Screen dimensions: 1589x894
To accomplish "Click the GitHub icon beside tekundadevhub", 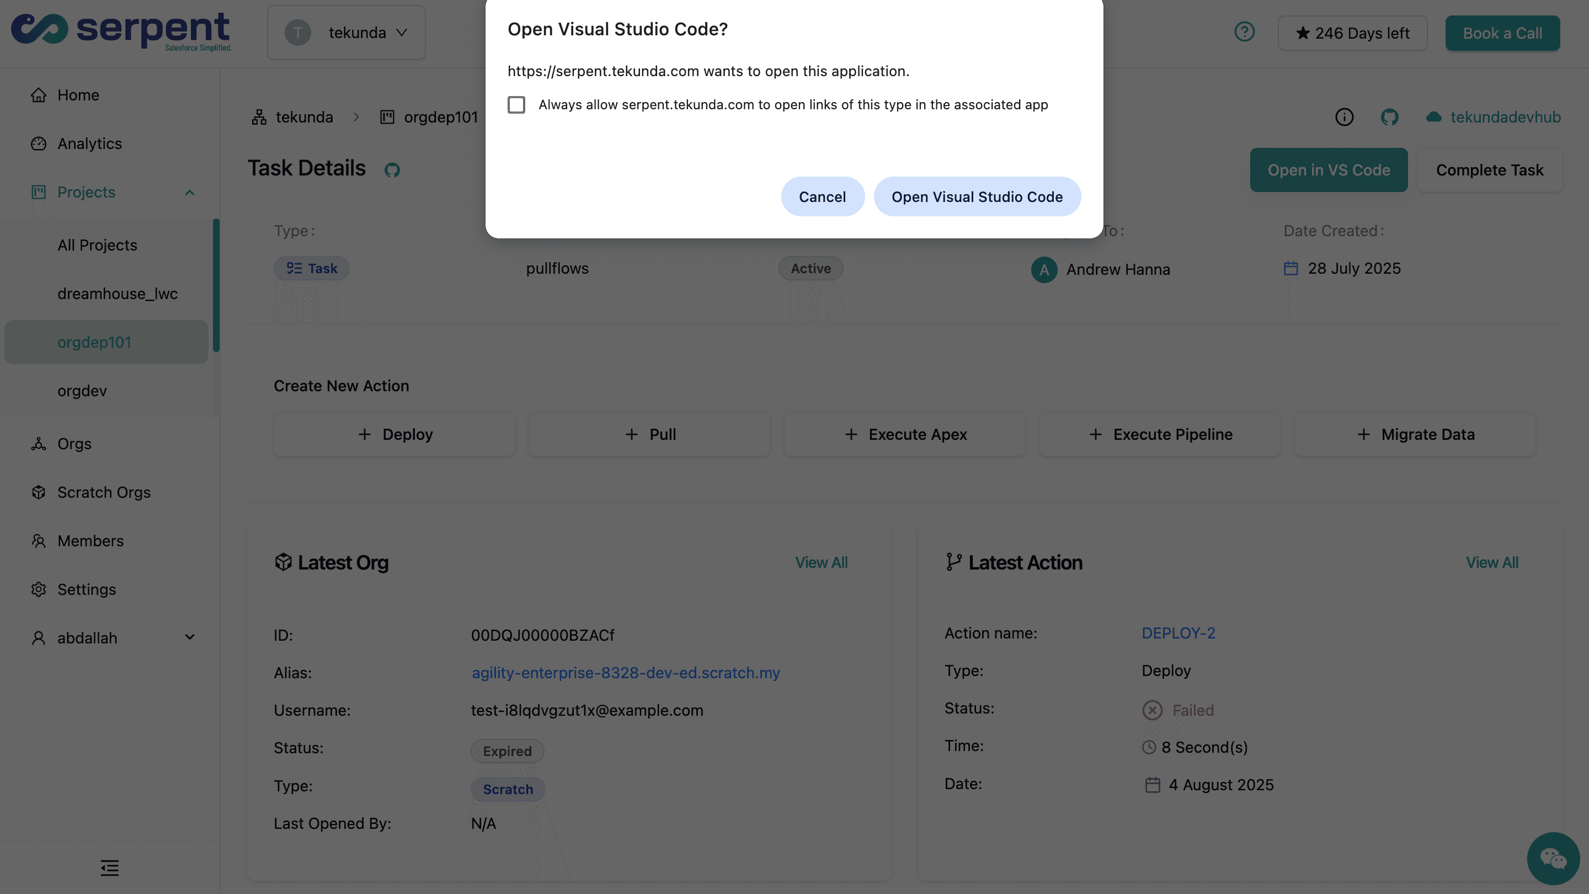I will pyautogui.click(x=1389, y=117).
